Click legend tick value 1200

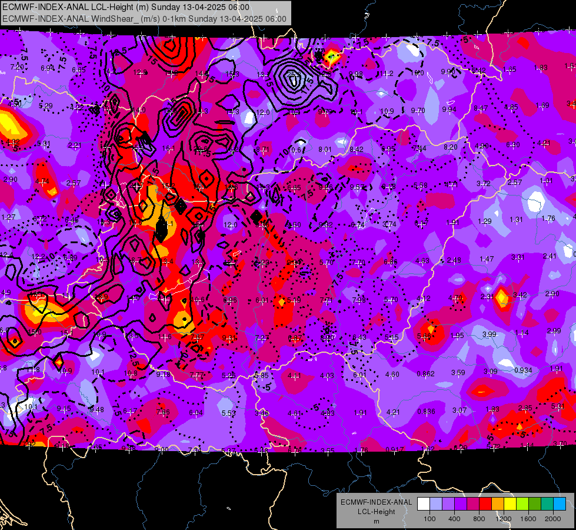504,519
